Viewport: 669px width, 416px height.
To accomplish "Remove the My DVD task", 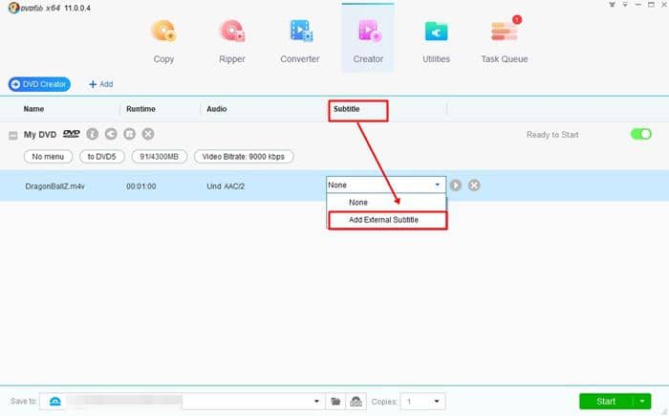I will [148, 134].
